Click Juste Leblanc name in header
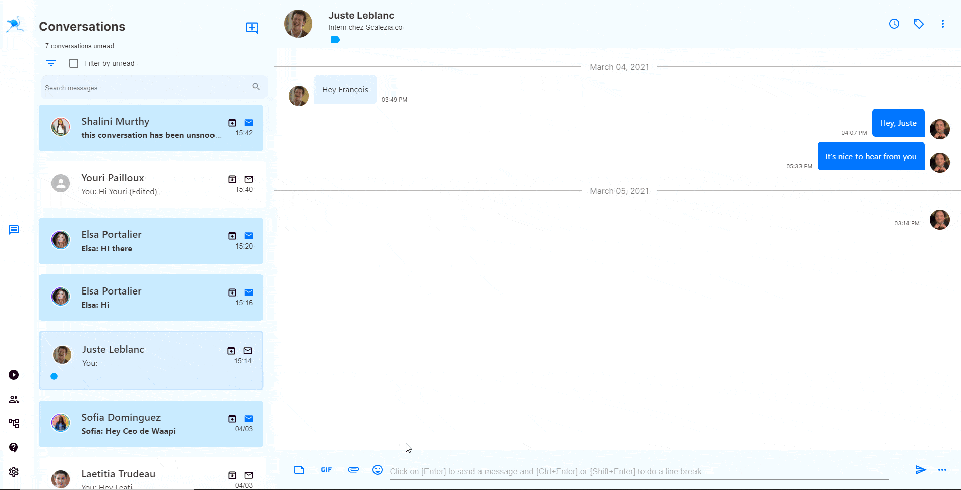The height and width of the screenshot is (490, 961). point(361,16)
